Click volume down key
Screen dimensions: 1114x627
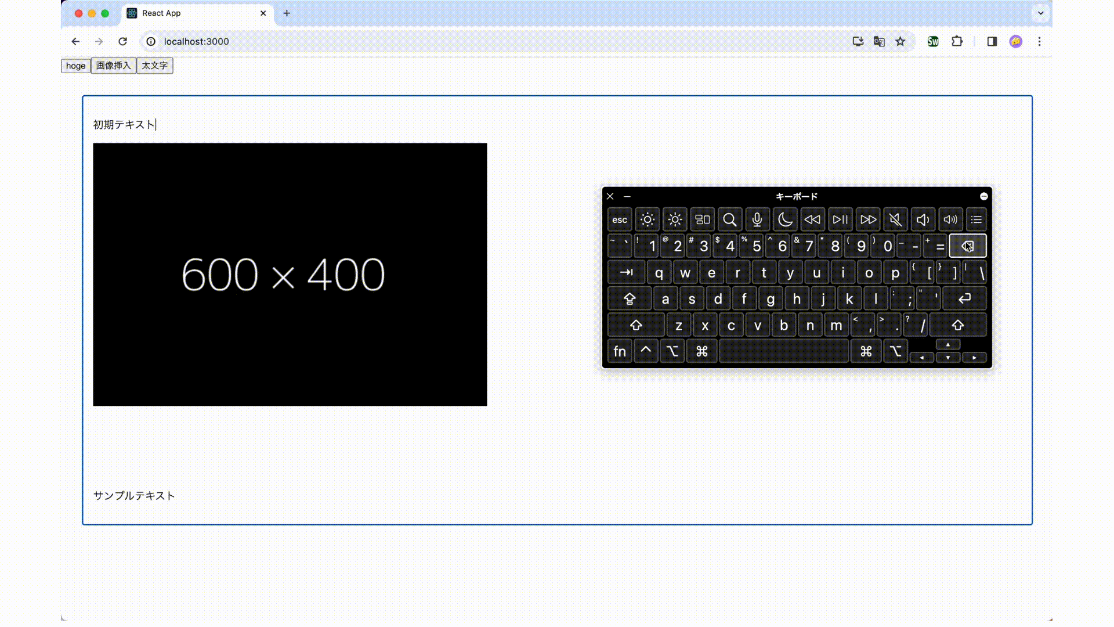point(923,219)
